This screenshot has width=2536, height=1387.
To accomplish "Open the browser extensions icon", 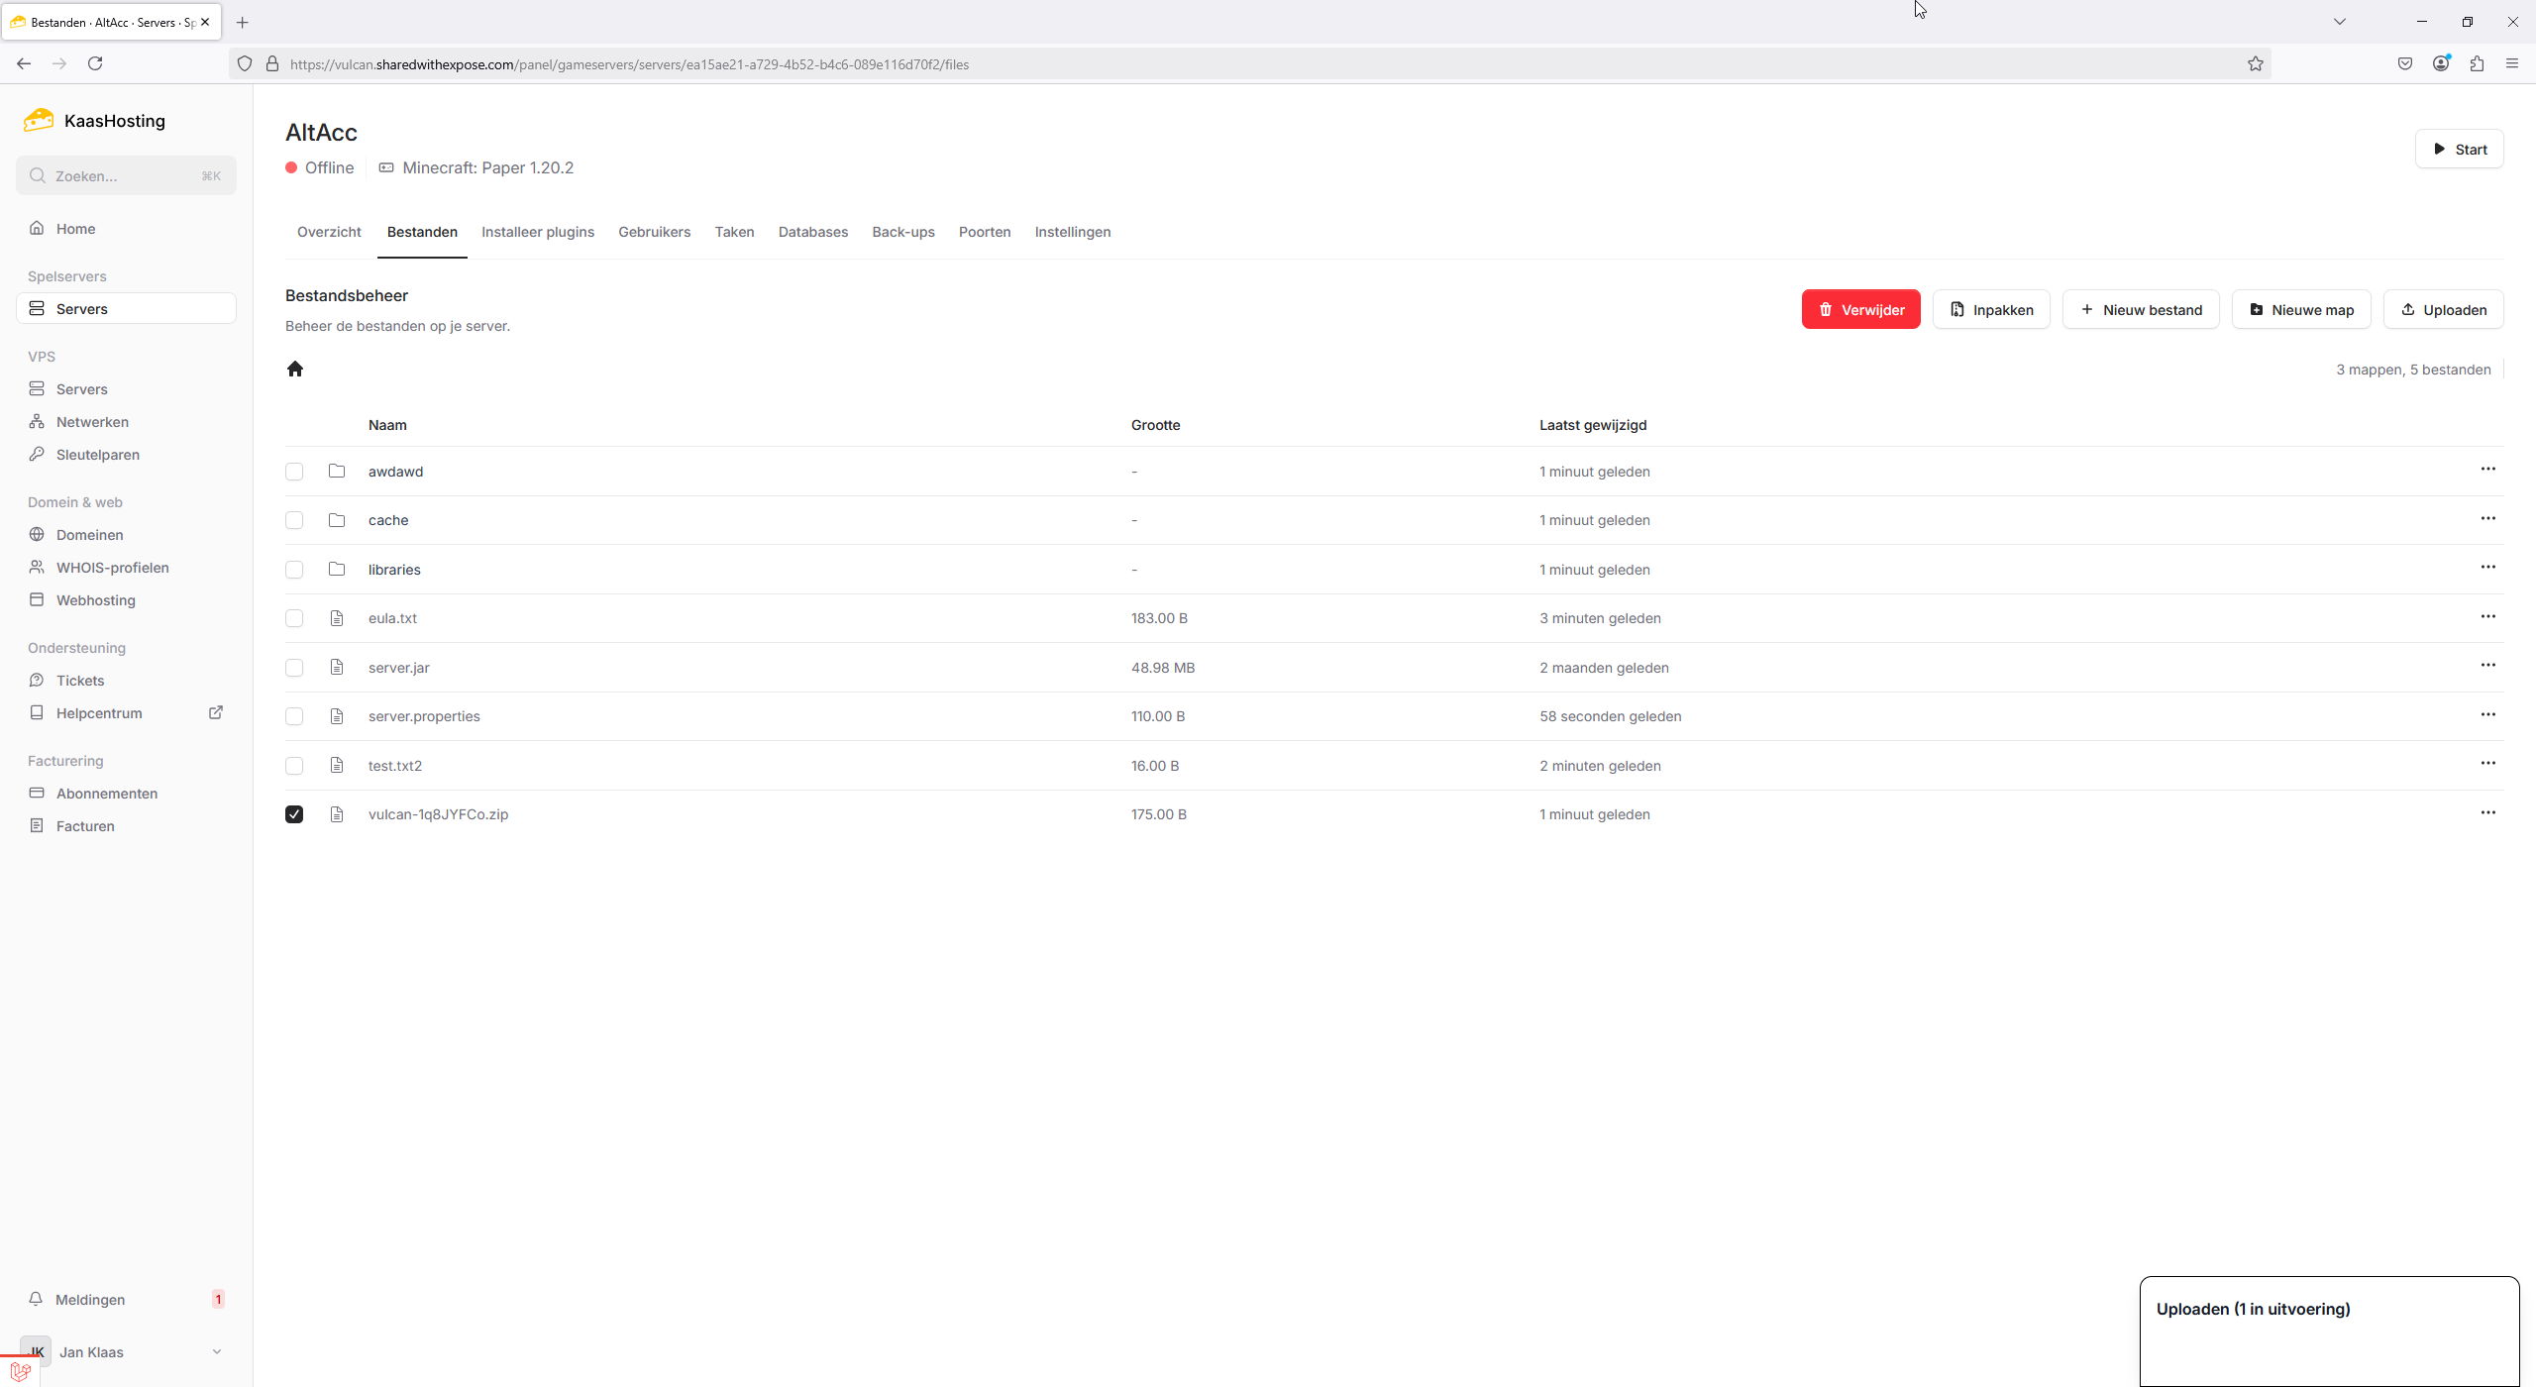I will [2477, 63].
